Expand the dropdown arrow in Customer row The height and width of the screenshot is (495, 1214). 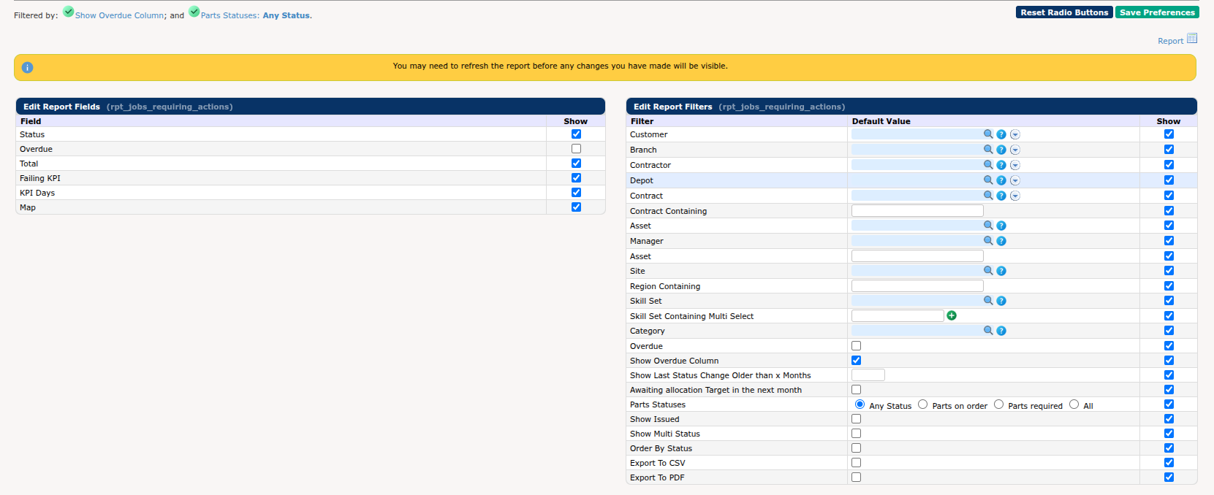pyautogui.click(x=1015, y=134)
